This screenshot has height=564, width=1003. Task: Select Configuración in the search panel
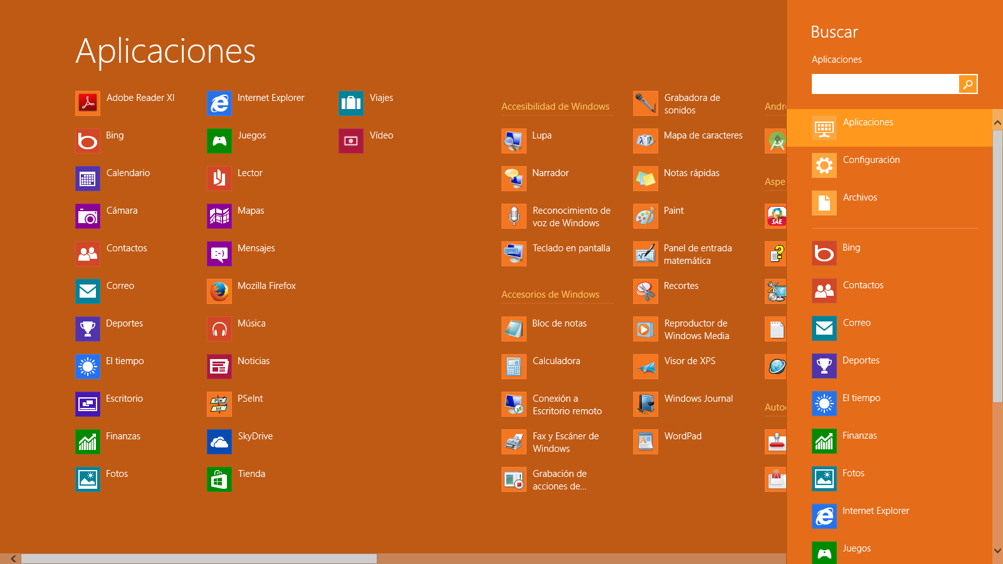tap(871, 165)
